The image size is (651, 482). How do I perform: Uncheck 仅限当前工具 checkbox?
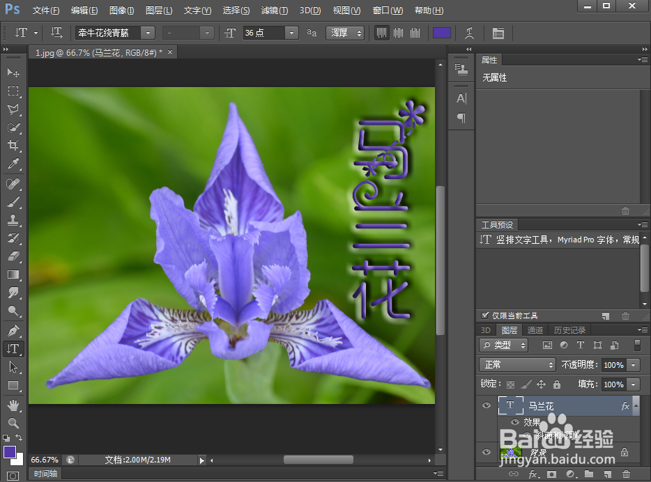(x=484, y=316)
